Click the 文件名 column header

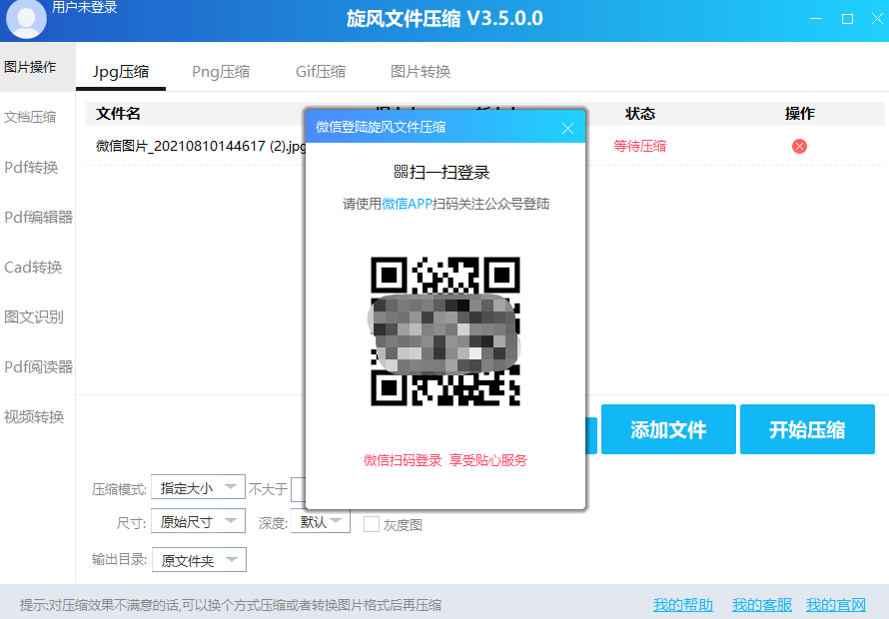(x=118, y=114)
